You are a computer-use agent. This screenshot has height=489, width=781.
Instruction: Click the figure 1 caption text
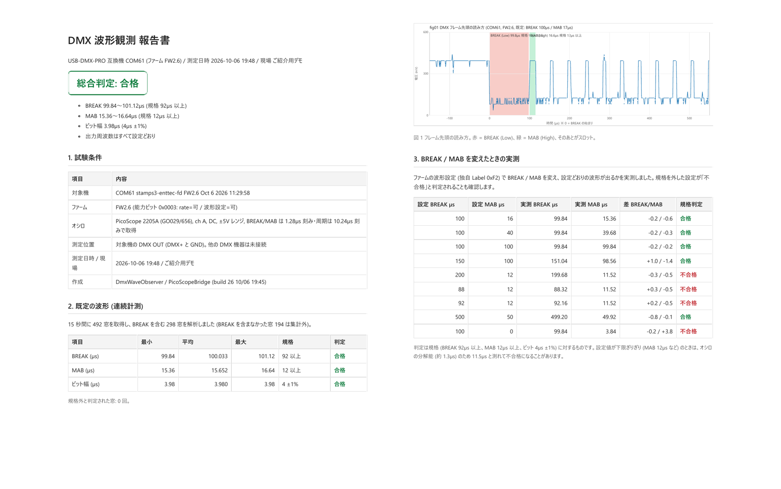click(506, 138)
